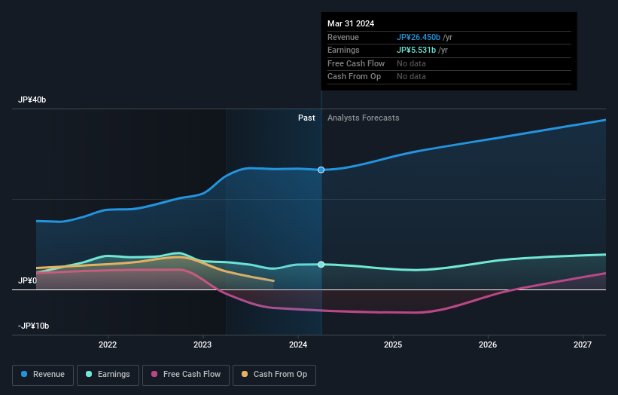Click the JP¥0 y-axis label

pos(27,280)
